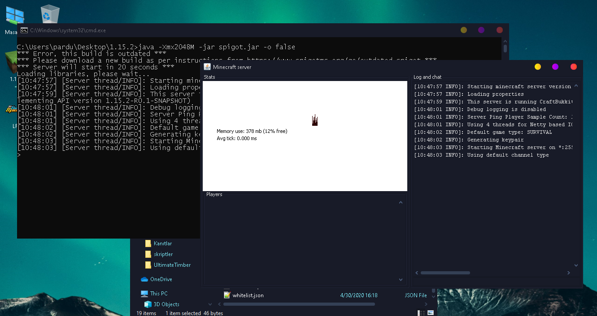The width and height of the screenshot is (597, 316).
Task: Click the red close circle of cmd window
Action: pos(500,30)
